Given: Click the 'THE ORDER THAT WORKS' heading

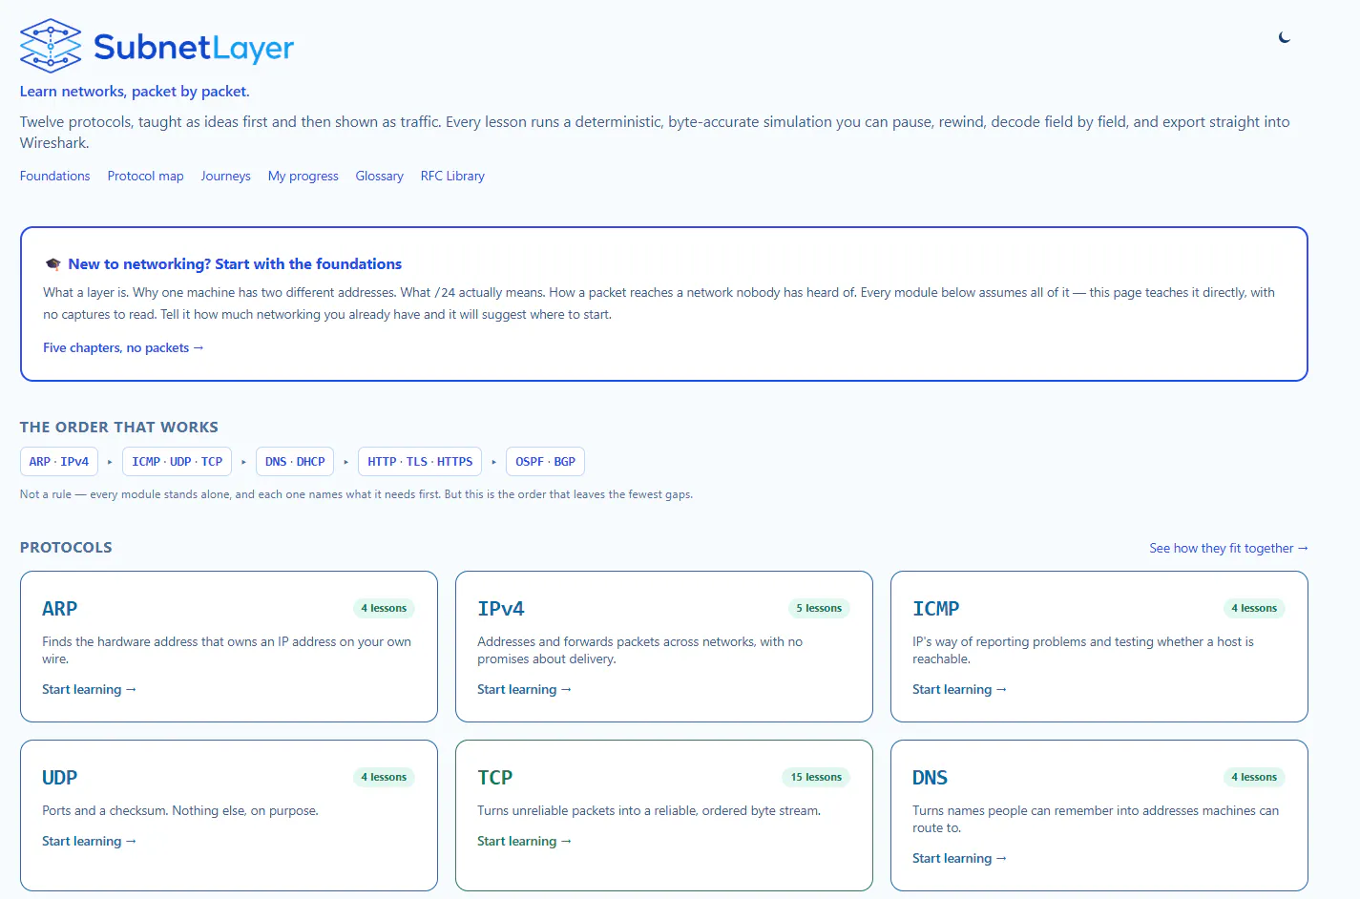Looking at the screenshot, I should [x=119, y=428].
